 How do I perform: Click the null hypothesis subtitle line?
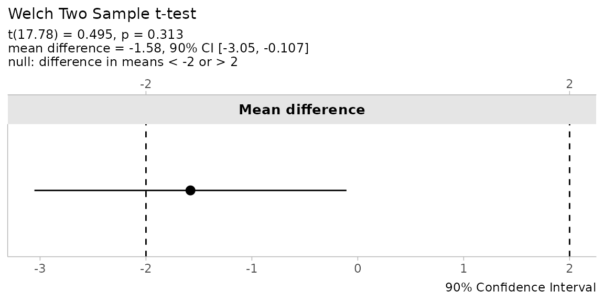click(123, 62)
